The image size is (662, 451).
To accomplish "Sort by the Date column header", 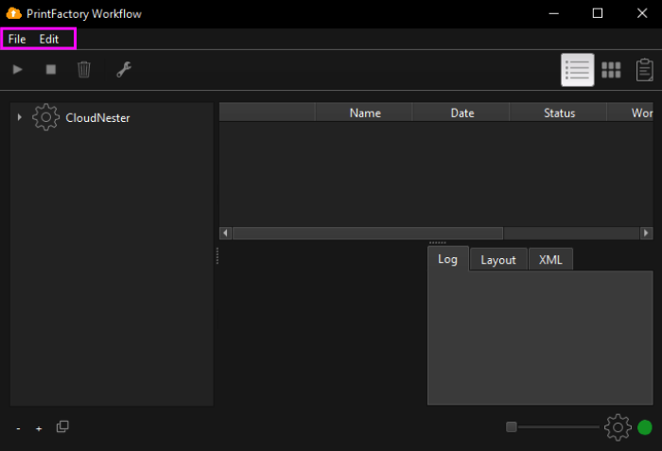I will [462, 113].
